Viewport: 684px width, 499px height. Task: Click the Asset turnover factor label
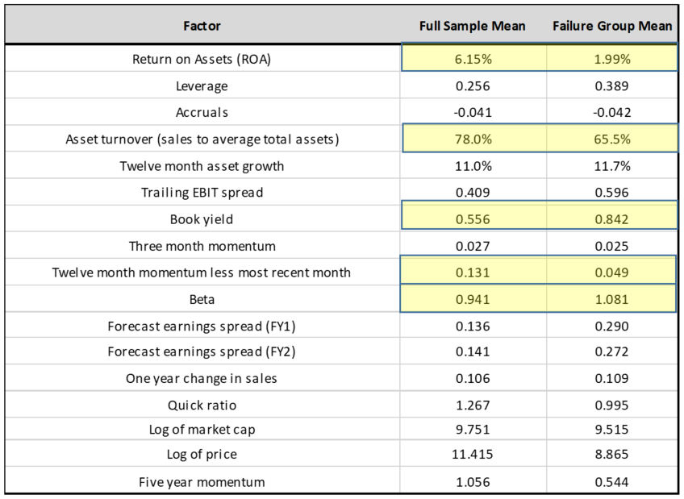click(x=202, y=139)
